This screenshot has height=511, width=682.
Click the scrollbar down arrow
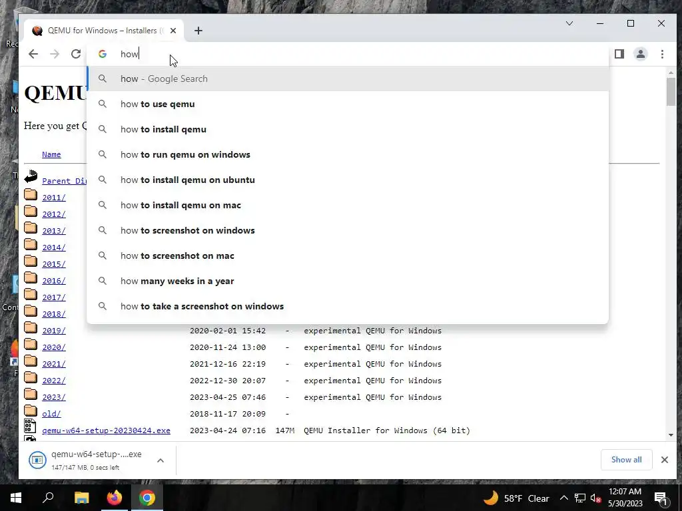pos(671,435)
